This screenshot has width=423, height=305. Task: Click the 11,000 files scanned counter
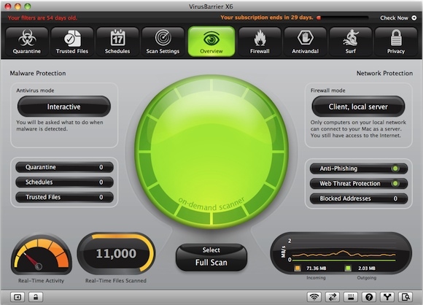click(116, 253)
